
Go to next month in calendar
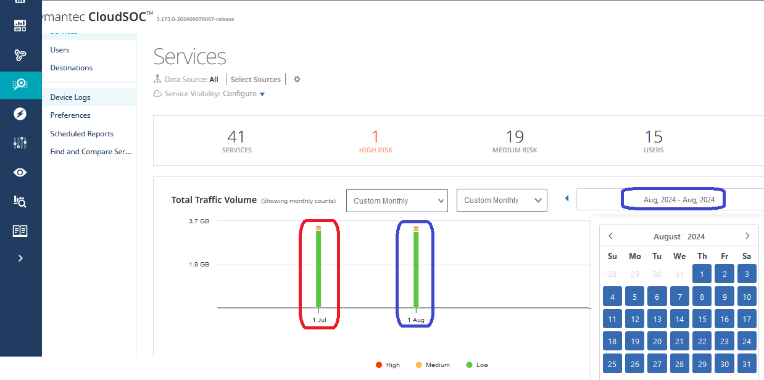click(747, 236)
